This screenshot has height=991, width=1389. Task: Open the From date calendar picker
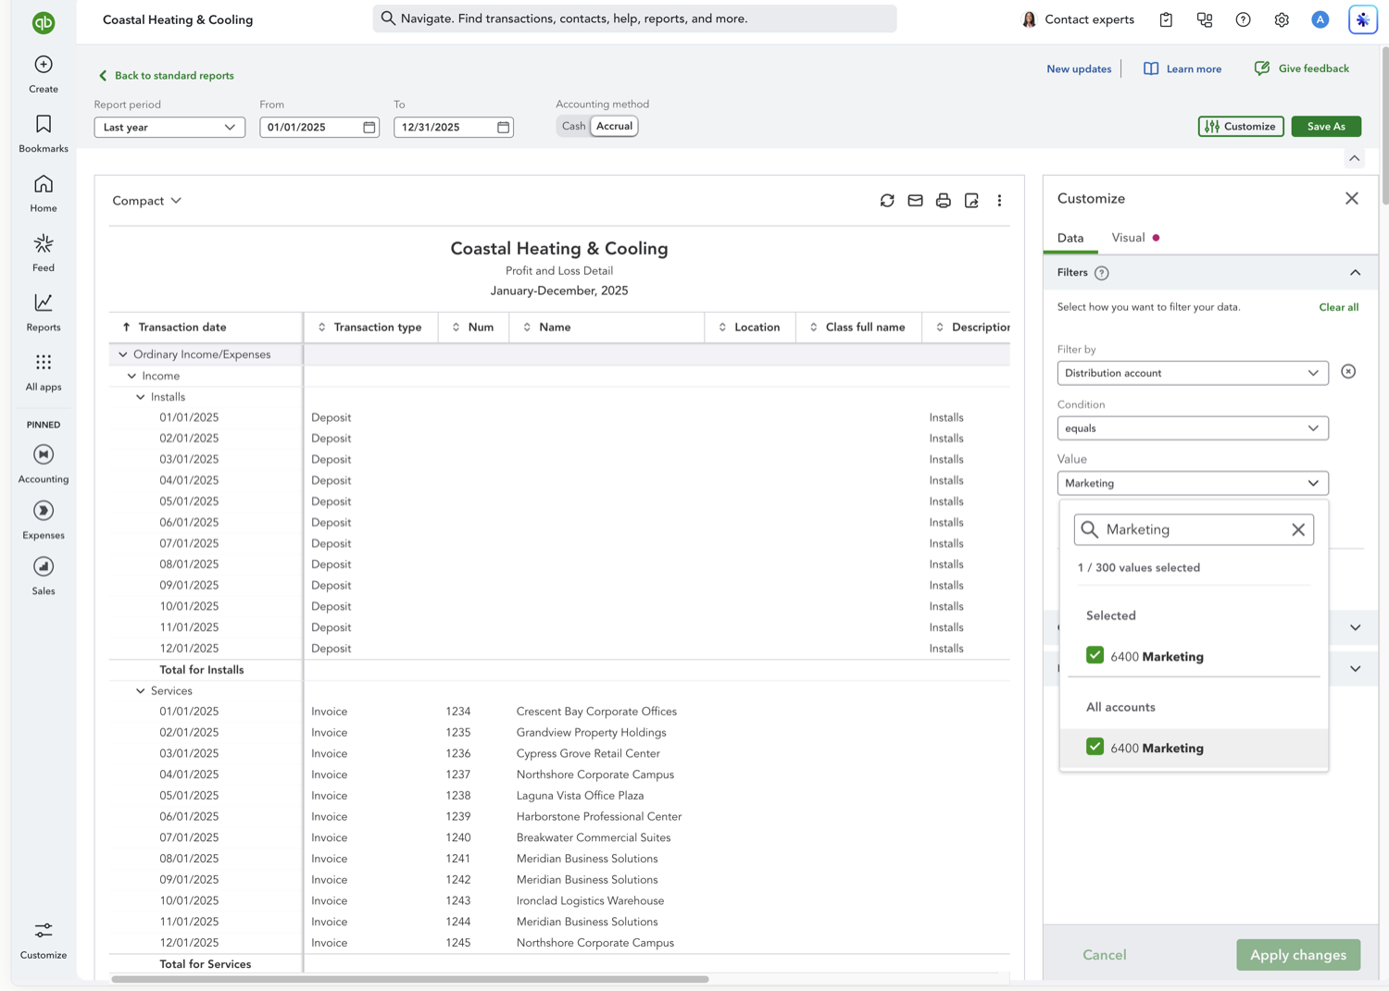pos(369,127)
